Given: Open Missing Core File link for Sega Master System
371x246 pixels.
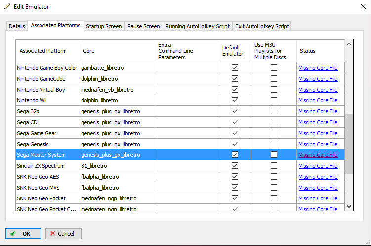Looking at the screenshot, I should coord(318,155).
